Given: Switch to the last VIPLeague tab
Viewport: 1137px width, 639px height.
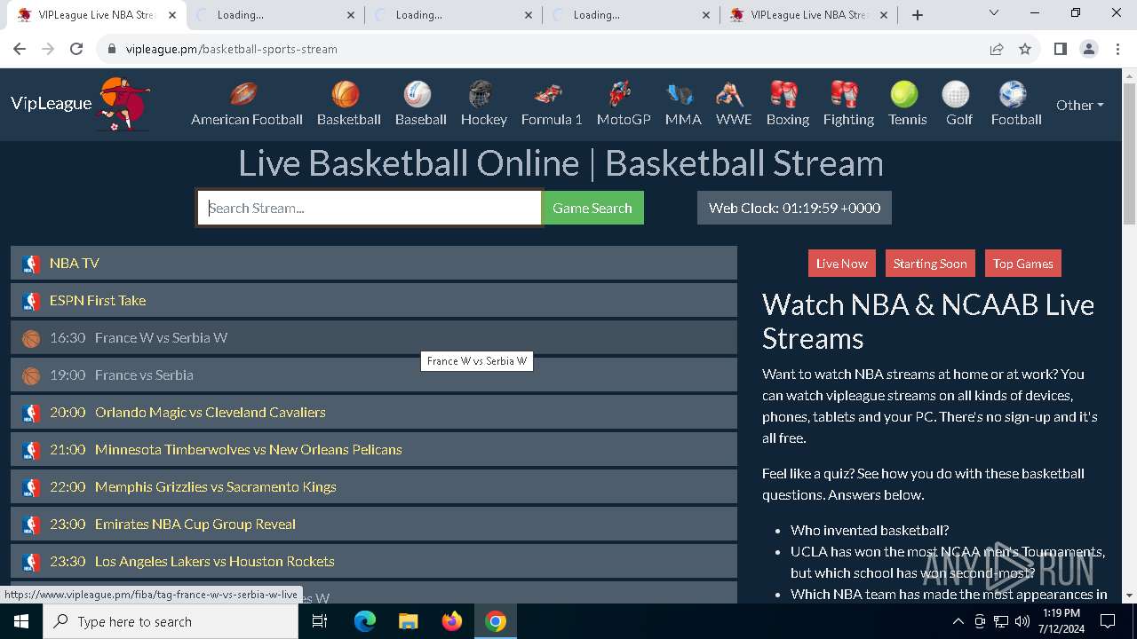Looking at the screenshot, I should (x=809, y=15).
